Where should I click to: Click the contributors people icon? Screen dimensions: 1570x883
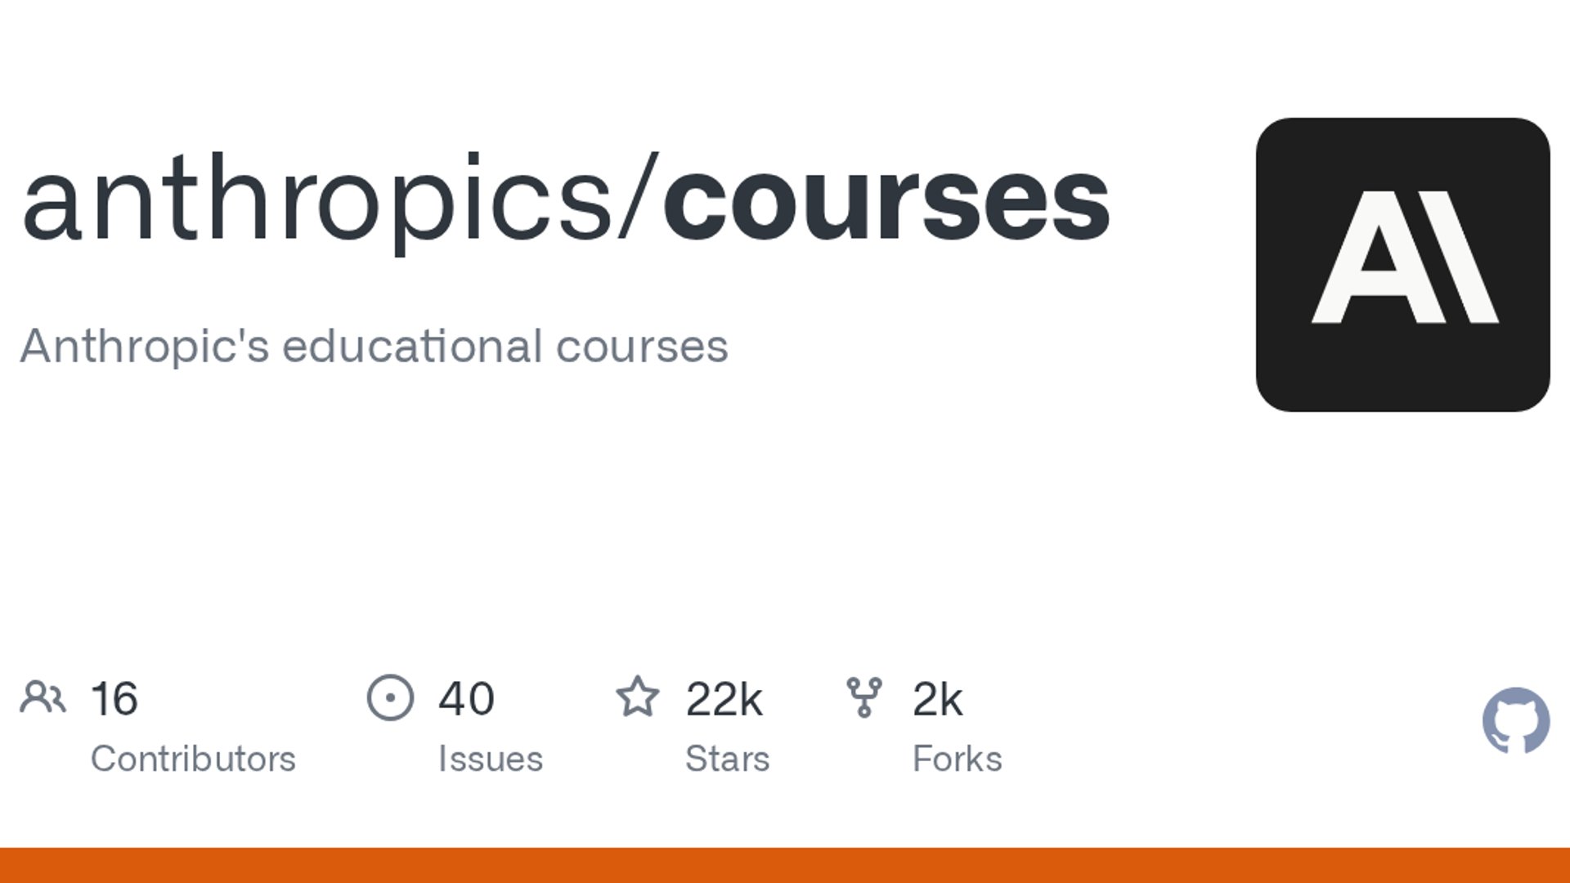pos(43,697)
